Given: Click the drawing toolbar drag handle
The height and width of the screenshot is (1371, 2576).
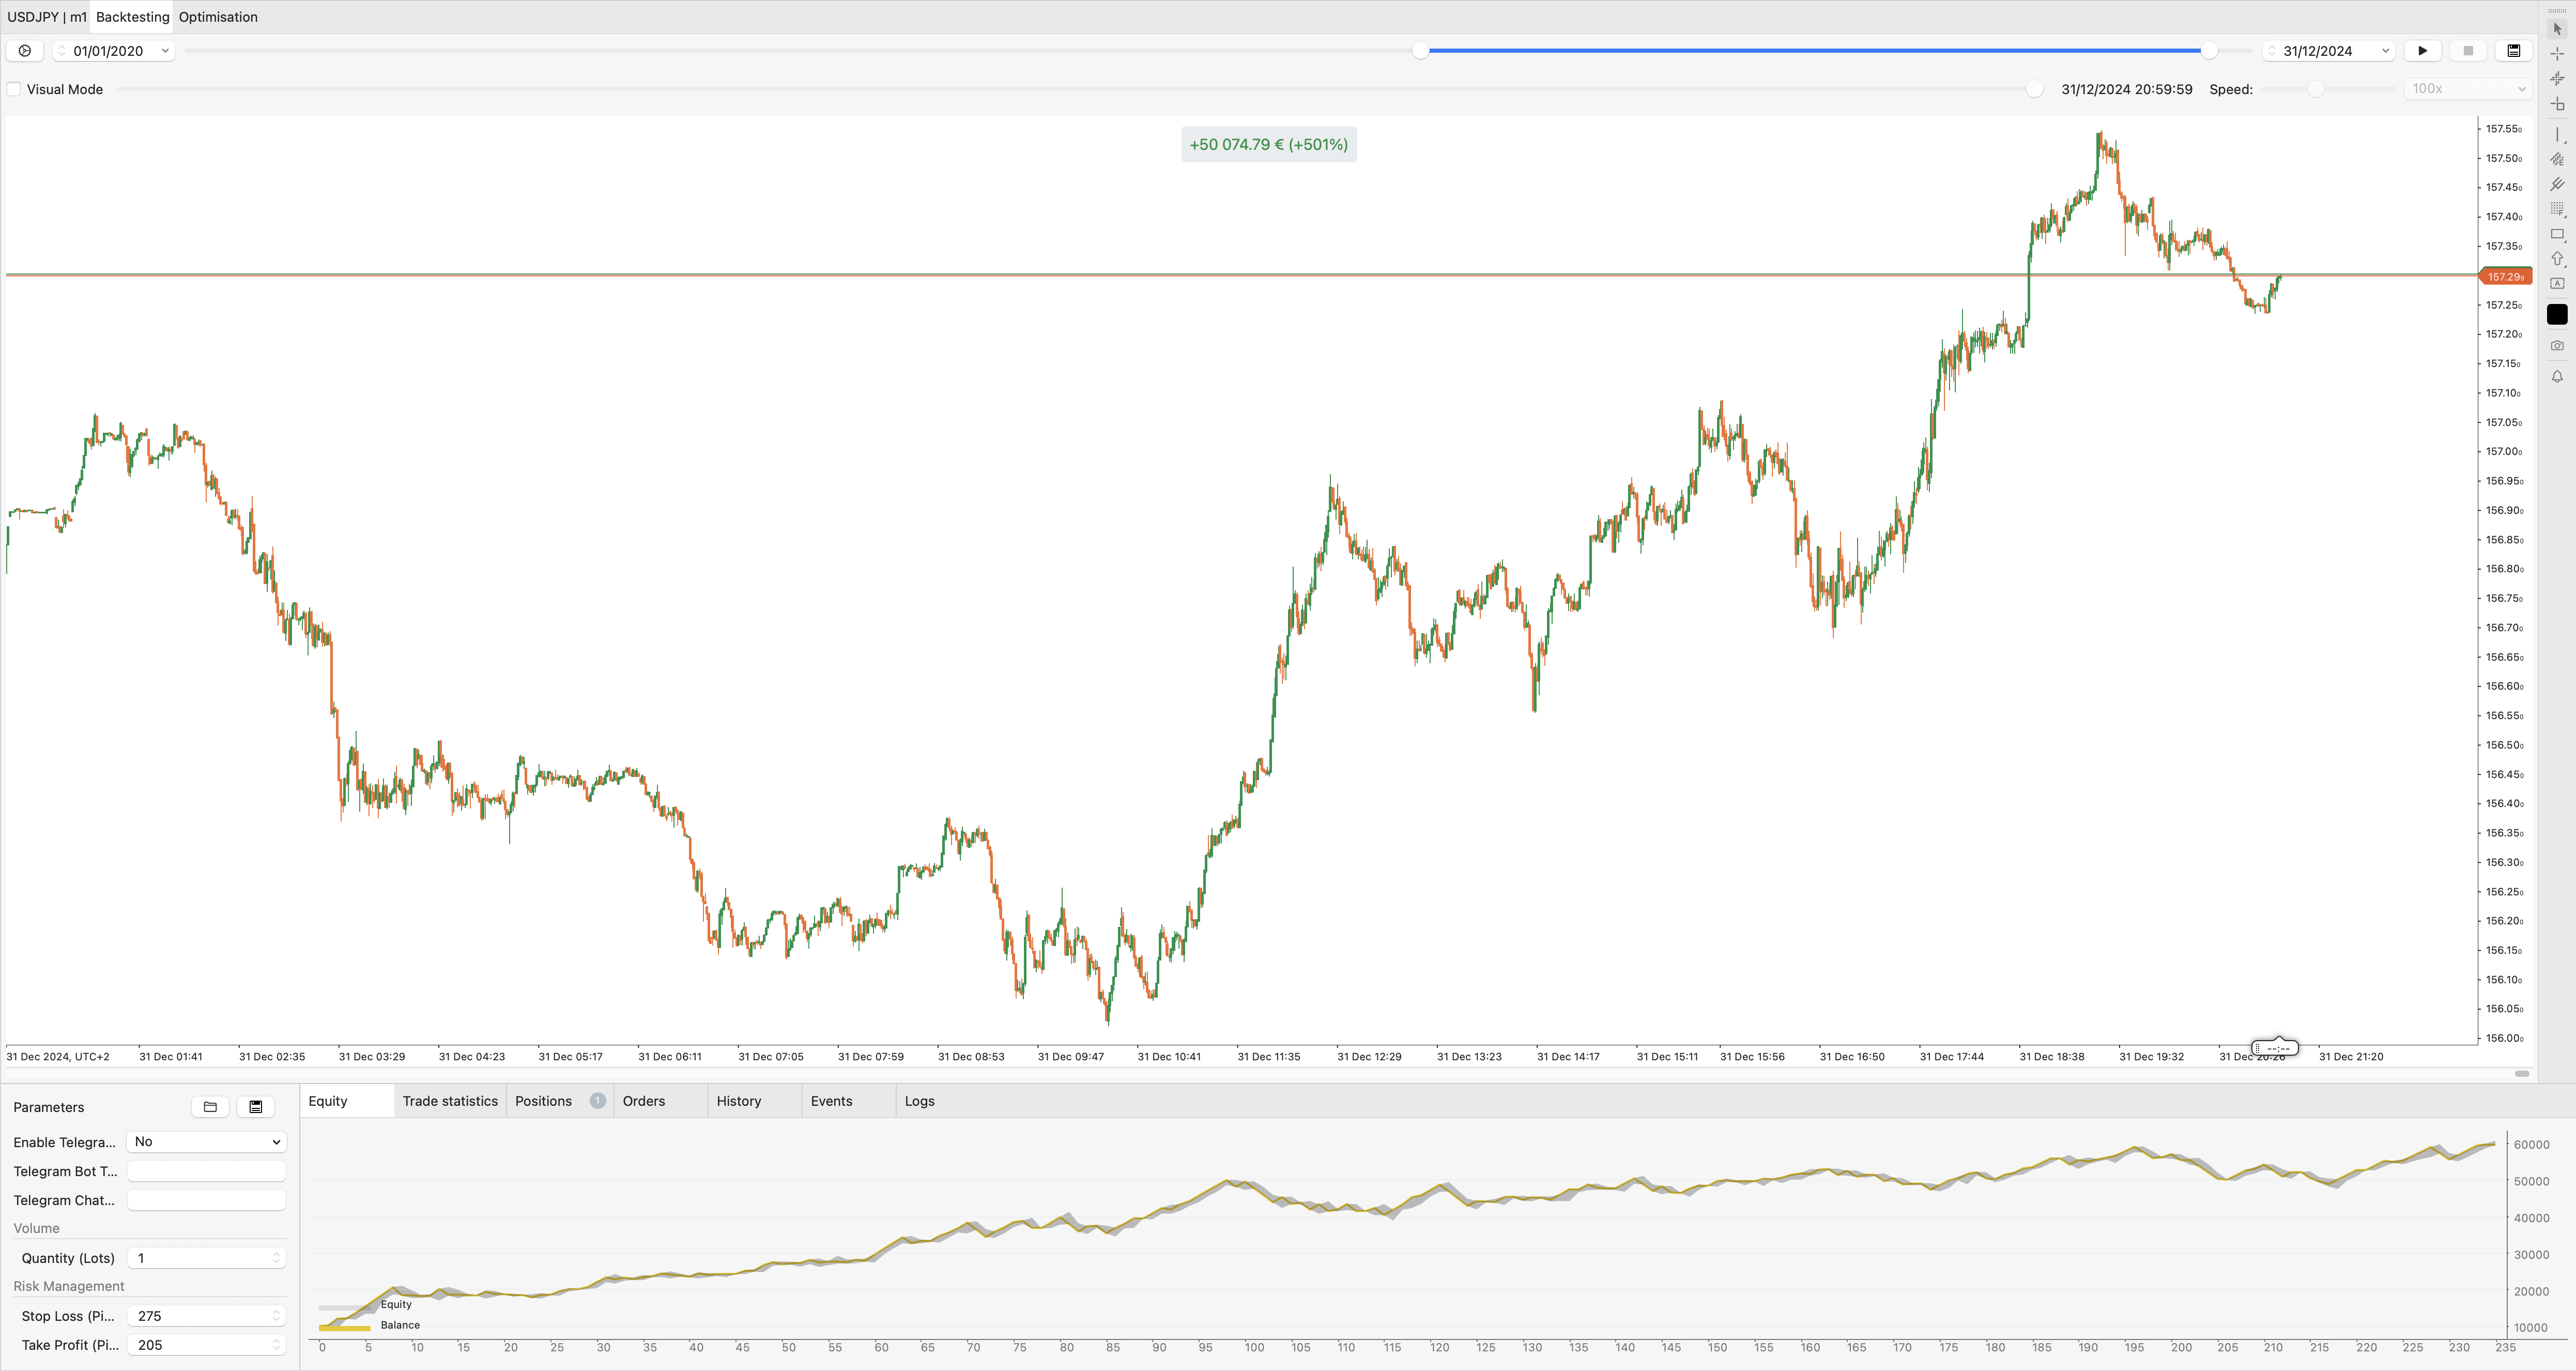Looking at the screenshot, I should tap(2557, 10).
